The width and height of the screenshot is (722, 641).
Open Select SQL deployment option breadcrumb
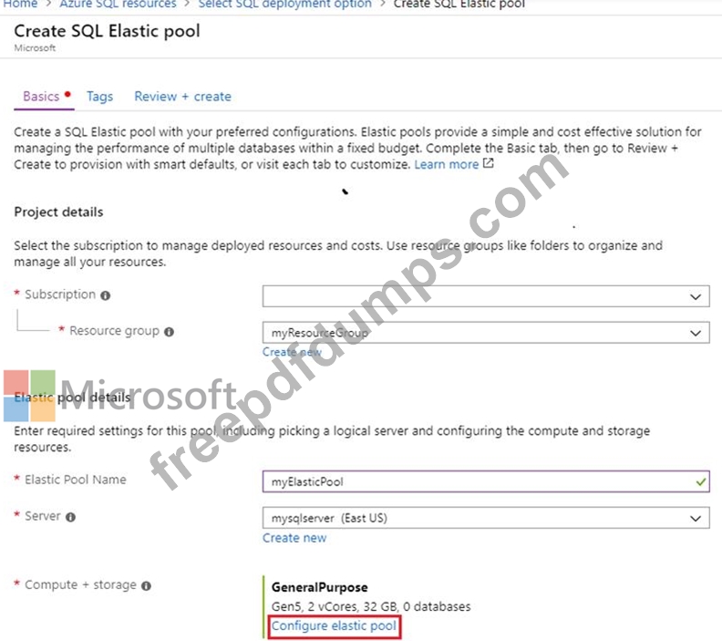(x=284, y=5)
